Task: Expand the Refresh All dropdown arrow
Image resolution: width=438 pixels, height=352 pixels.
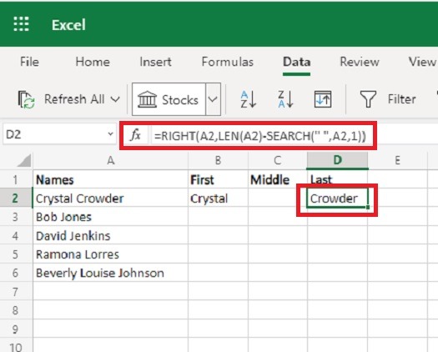Action: click(115, 99)
